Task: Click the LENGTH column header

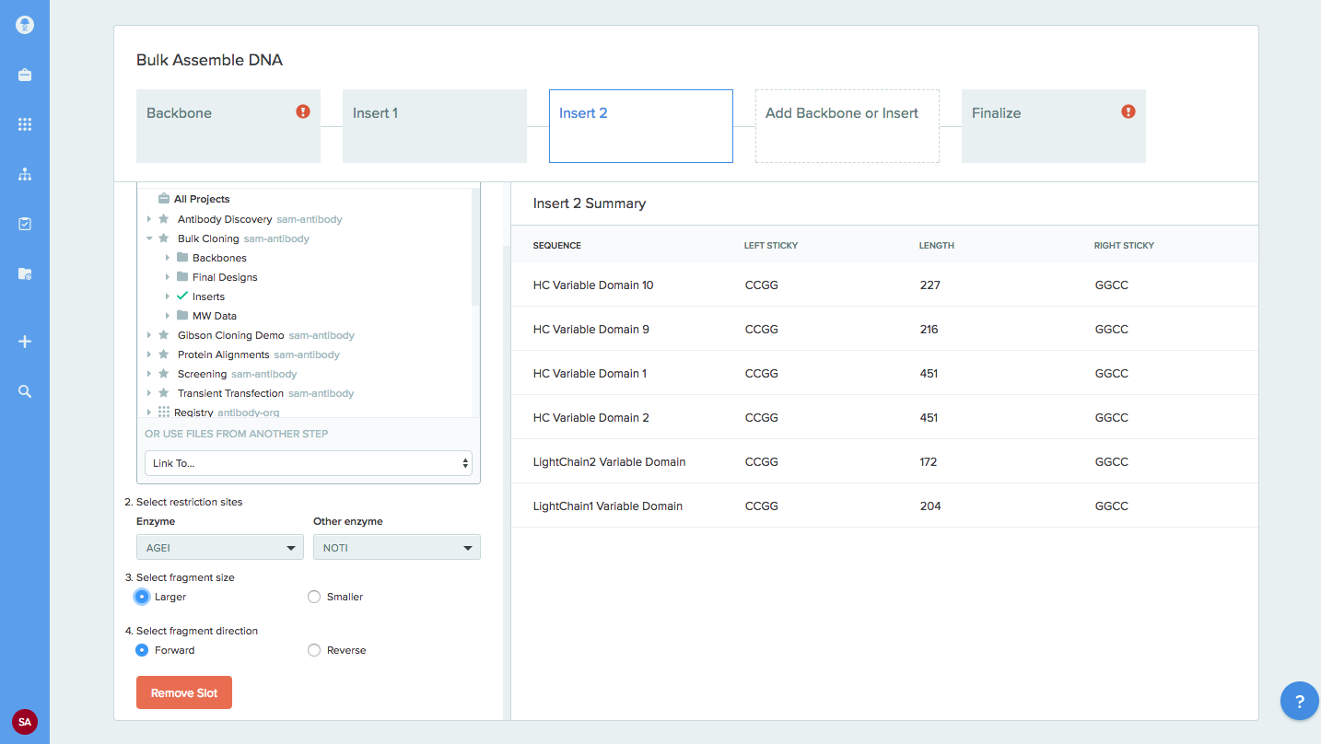Action: 937,246
